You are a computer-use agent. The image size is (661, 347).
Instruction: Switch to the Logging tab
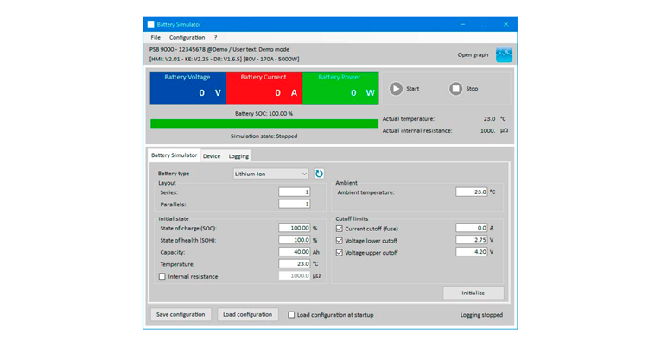238,156
